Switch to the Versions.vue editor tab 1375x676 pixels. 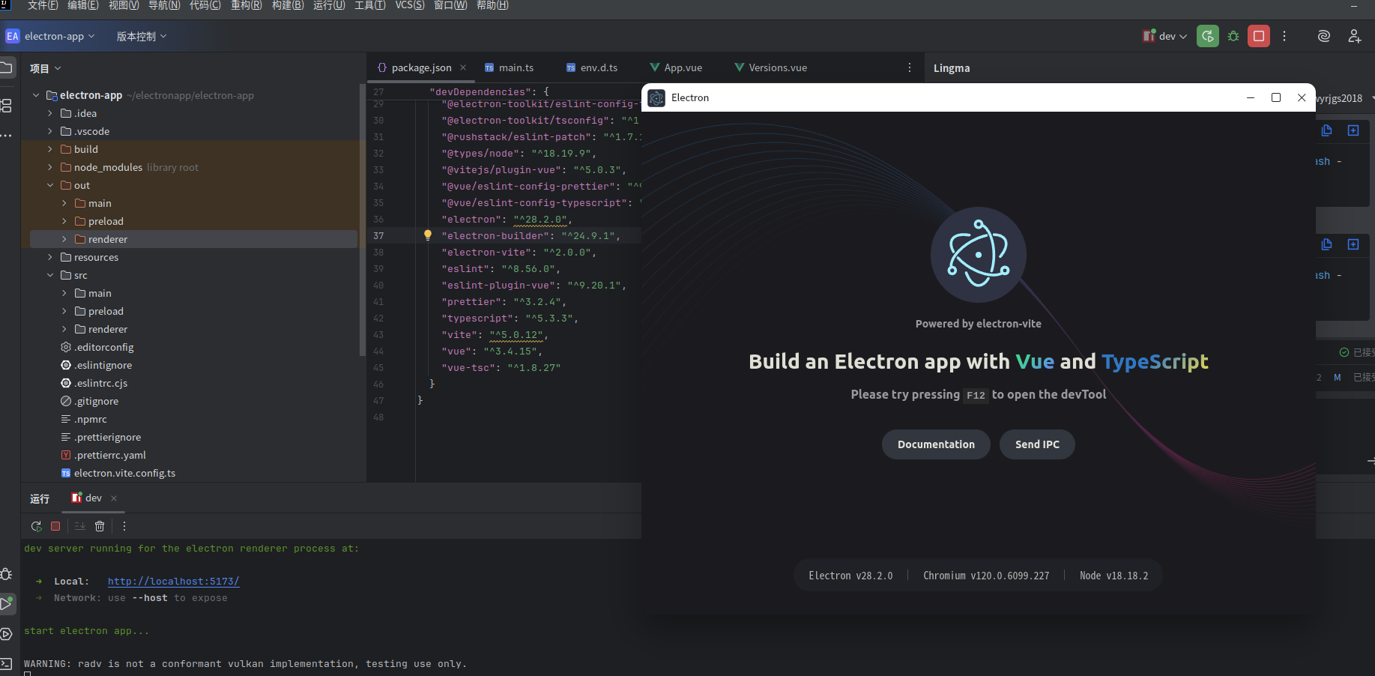point(771,67)
